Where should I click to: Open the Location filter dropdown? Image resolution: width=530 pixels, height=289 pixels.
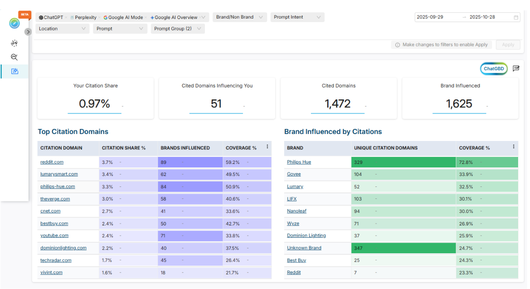tap(62, 29)
